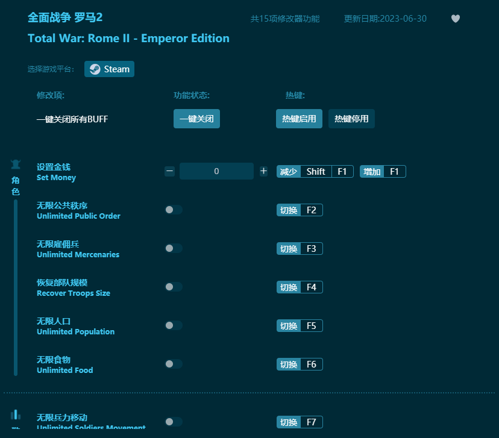This screenshot has width=499, height=438.
Task: Open the 角色 character category in the sidebar
Action: (x=16, y=176)
